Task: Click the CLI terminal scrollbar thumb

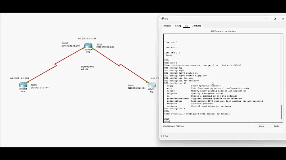Action: point(282,112)
